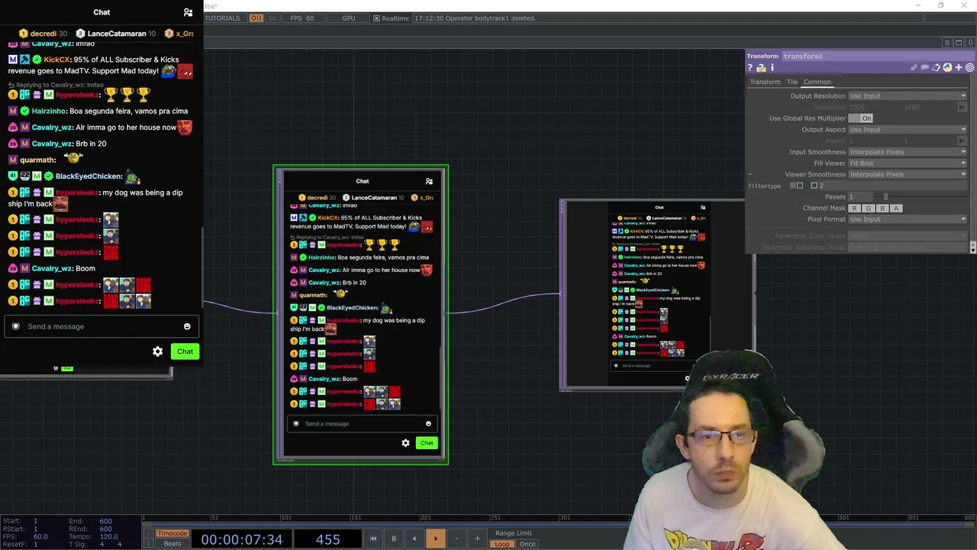
Task: Step forward one frame with plus button
Action: [x=477, y=539]
